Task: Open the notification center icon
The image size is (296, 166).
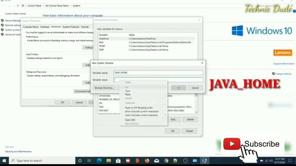Action: (290, 160)
